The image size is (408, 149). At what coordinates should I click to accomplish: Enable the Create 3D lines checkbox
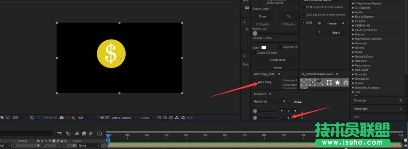click(x=254, y=53)
